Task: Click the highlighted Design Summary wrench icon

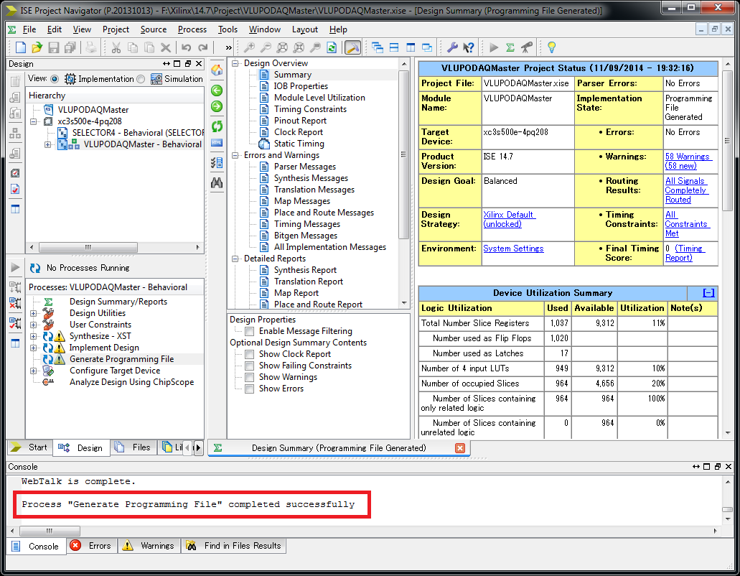Action: click(x=353, y=47)
